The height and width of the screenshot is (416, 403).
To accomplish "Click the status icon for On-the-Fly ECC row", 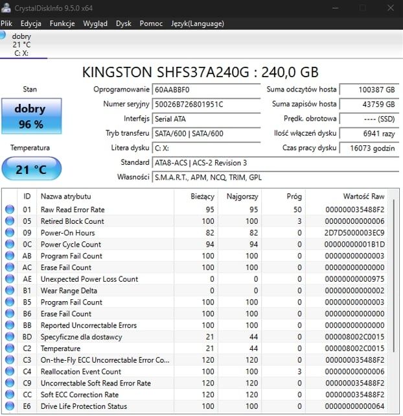I will pyautogui.click(x=10, y=360).
